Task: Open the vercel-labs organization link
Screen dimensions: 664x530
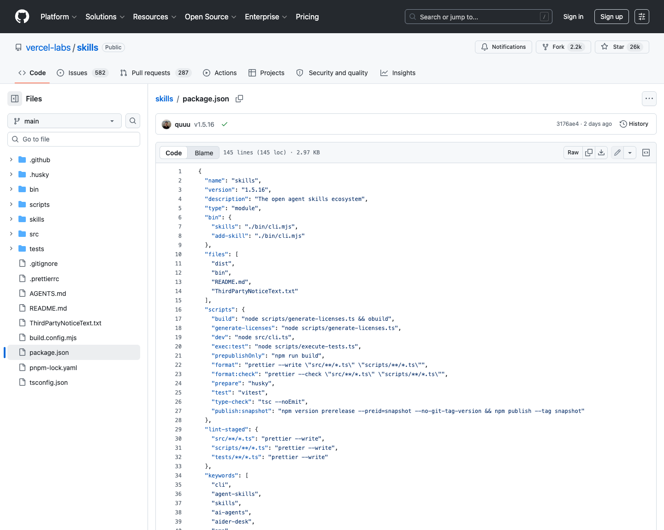Action: tap(48, 47)
